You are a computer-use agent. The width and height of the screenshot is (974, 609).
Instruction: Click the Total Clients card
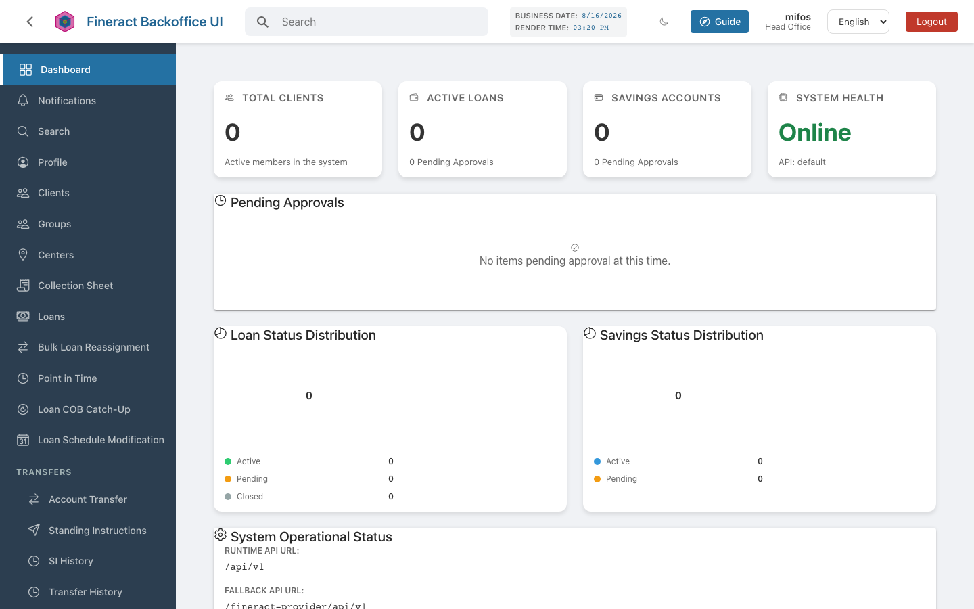298,129
